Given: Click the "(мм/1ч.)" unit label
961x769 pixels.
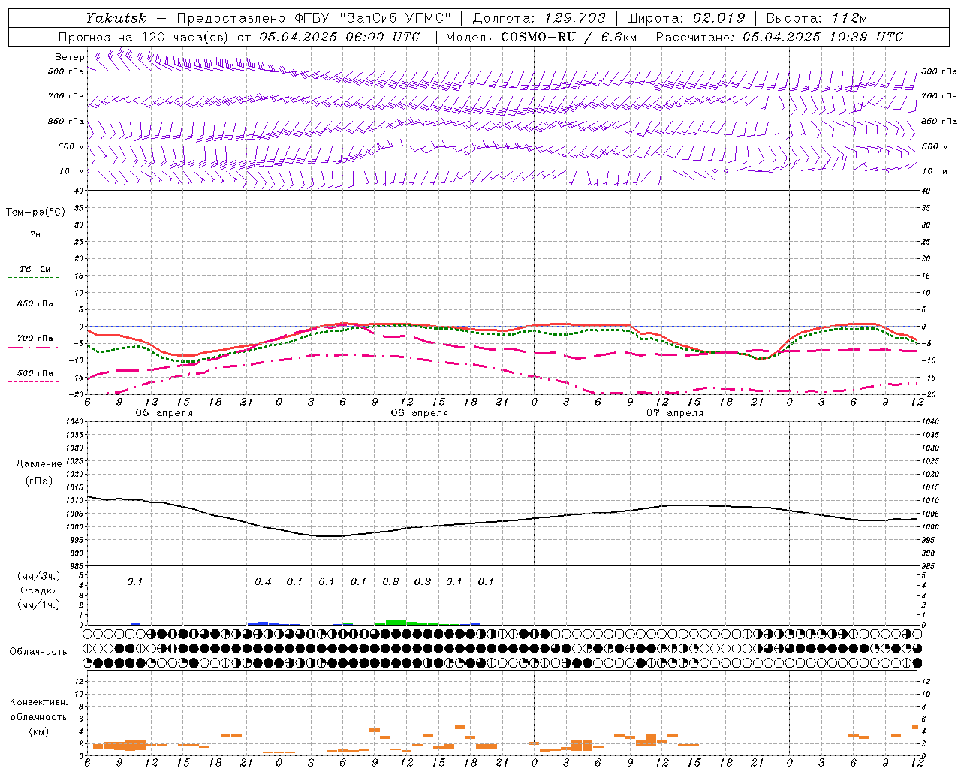Looking at the screenshot, I should [x=39, y=605].
